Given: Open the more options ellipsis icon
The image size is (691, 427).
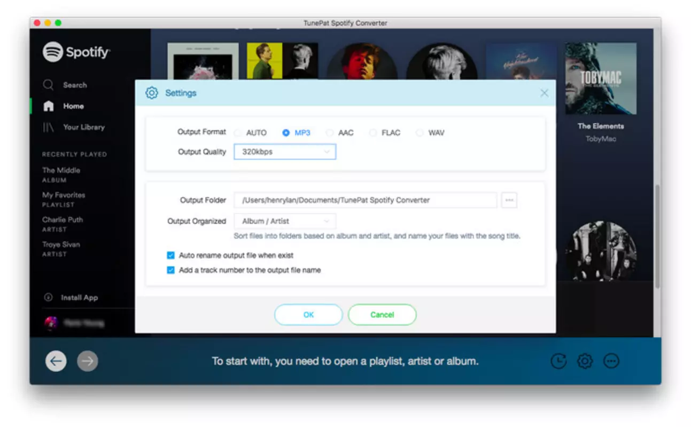Looking at the screenshot, I should [611, 361].
